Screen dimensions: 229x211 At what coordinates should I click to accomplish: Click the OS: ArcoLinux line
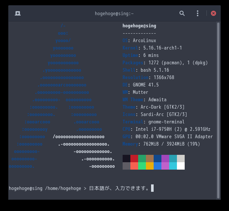(139, 41)
